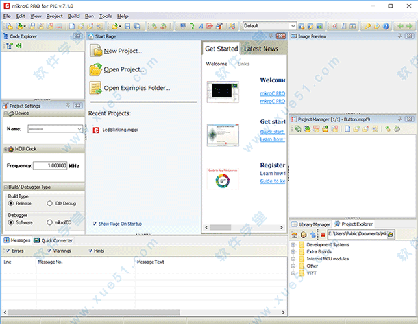Open the Default layout dropdown
This screenshot has width=418, height=324.
coord(293,26)
